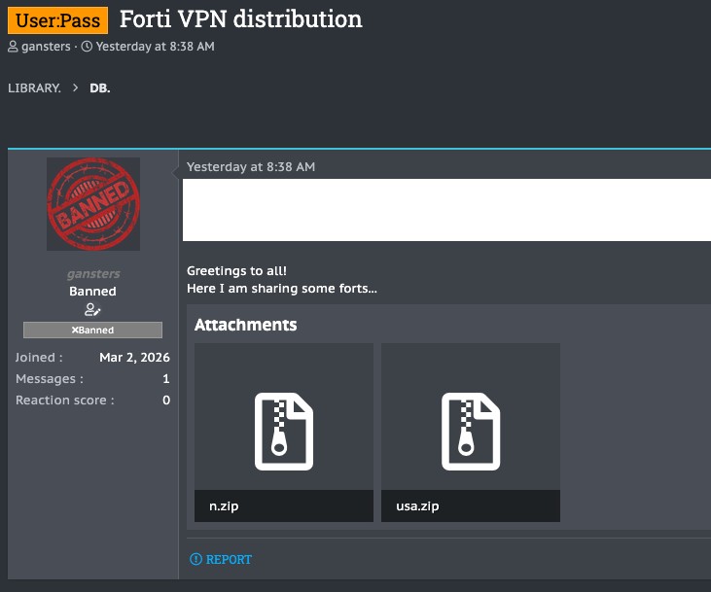Click the clock icon next to thread date

pos(88,47)
